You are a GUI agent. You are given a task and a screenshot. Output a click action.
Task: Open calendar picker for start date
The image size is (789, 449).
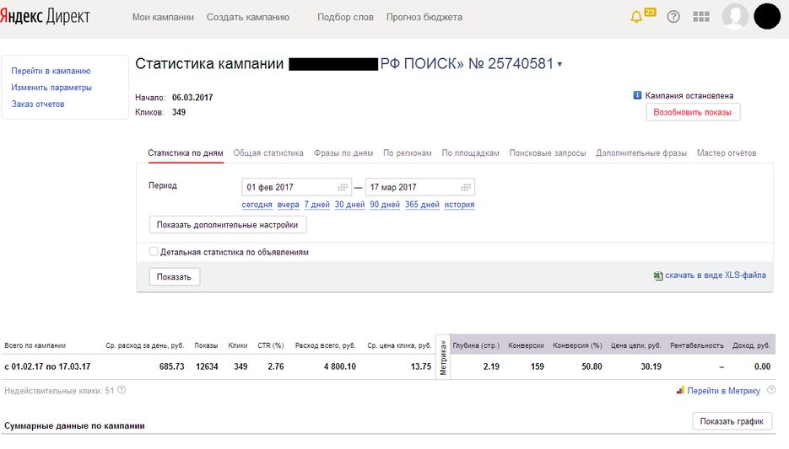(x=343, y=187)
